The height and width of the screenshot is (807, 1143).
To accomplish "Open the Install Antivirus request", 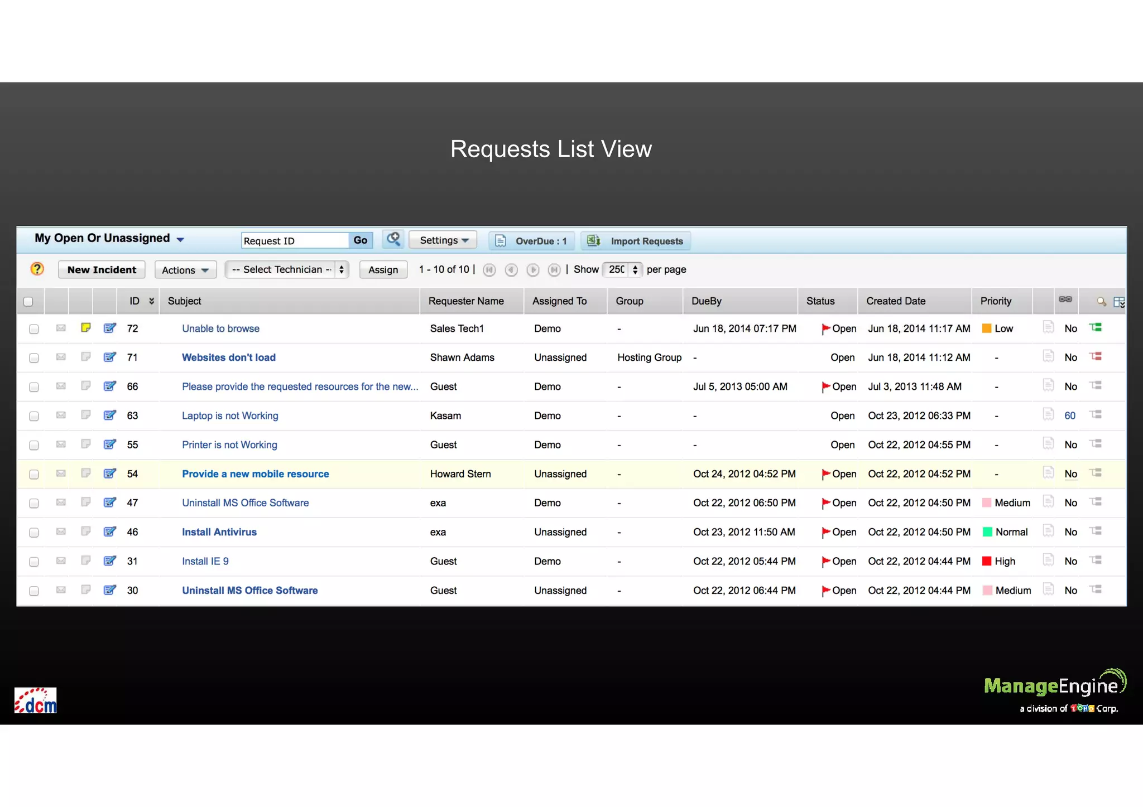I will (x=219, y=532).
